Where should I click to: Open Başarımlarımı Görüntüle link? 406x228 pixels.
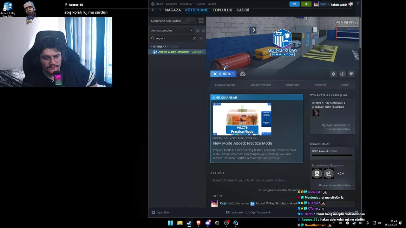tap(334, 185)
